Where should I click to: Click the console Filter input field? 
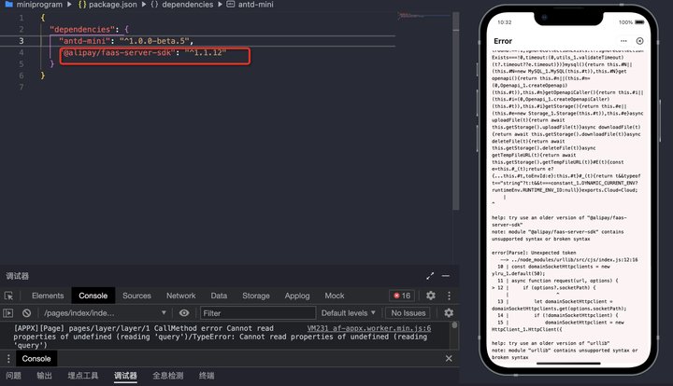click(258, 313)
